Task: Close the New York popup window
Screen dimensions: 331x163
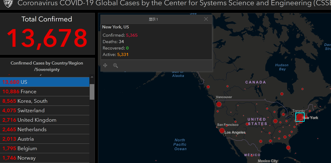Action: click(x=206, y=19)
